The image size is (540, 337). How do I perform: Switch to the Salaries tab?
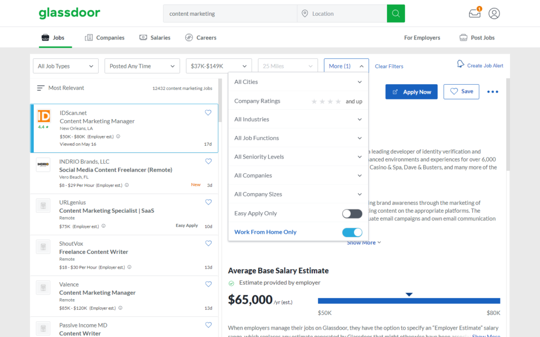[155, 37]
